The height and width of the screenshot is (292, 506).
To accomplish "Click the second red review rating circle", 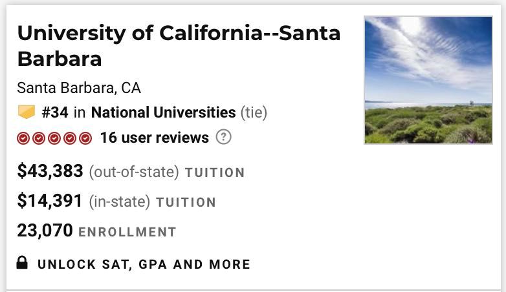I will click(39, 138).
